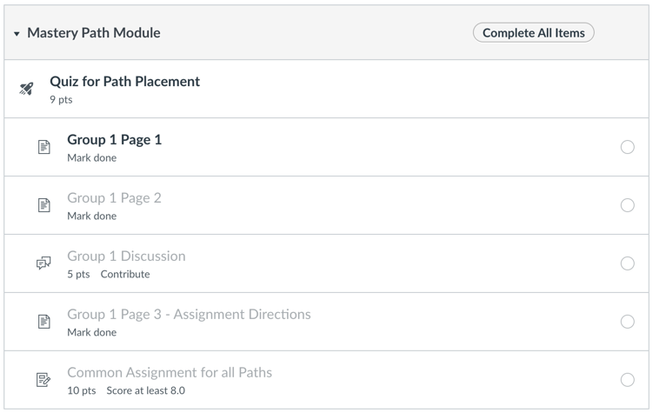Mark Group 1 Page 1 completion circle
The height and width of the screenshot is (413, 653).
[628, 148]
